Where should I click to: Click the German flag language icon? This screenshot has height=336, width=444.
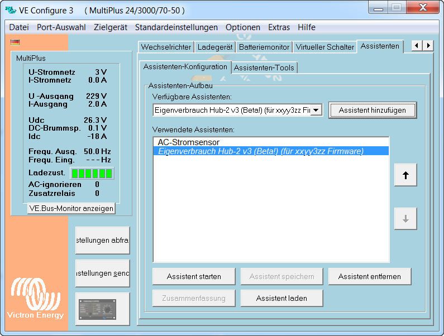click(15, 42)
